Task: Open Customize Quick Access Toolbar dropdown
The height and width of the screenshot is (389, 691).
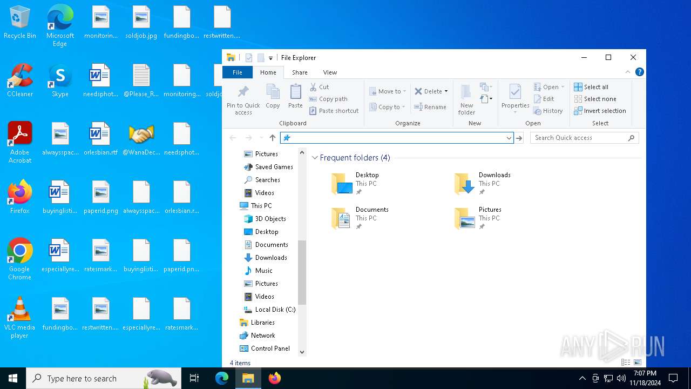Action: pos(270,58)
